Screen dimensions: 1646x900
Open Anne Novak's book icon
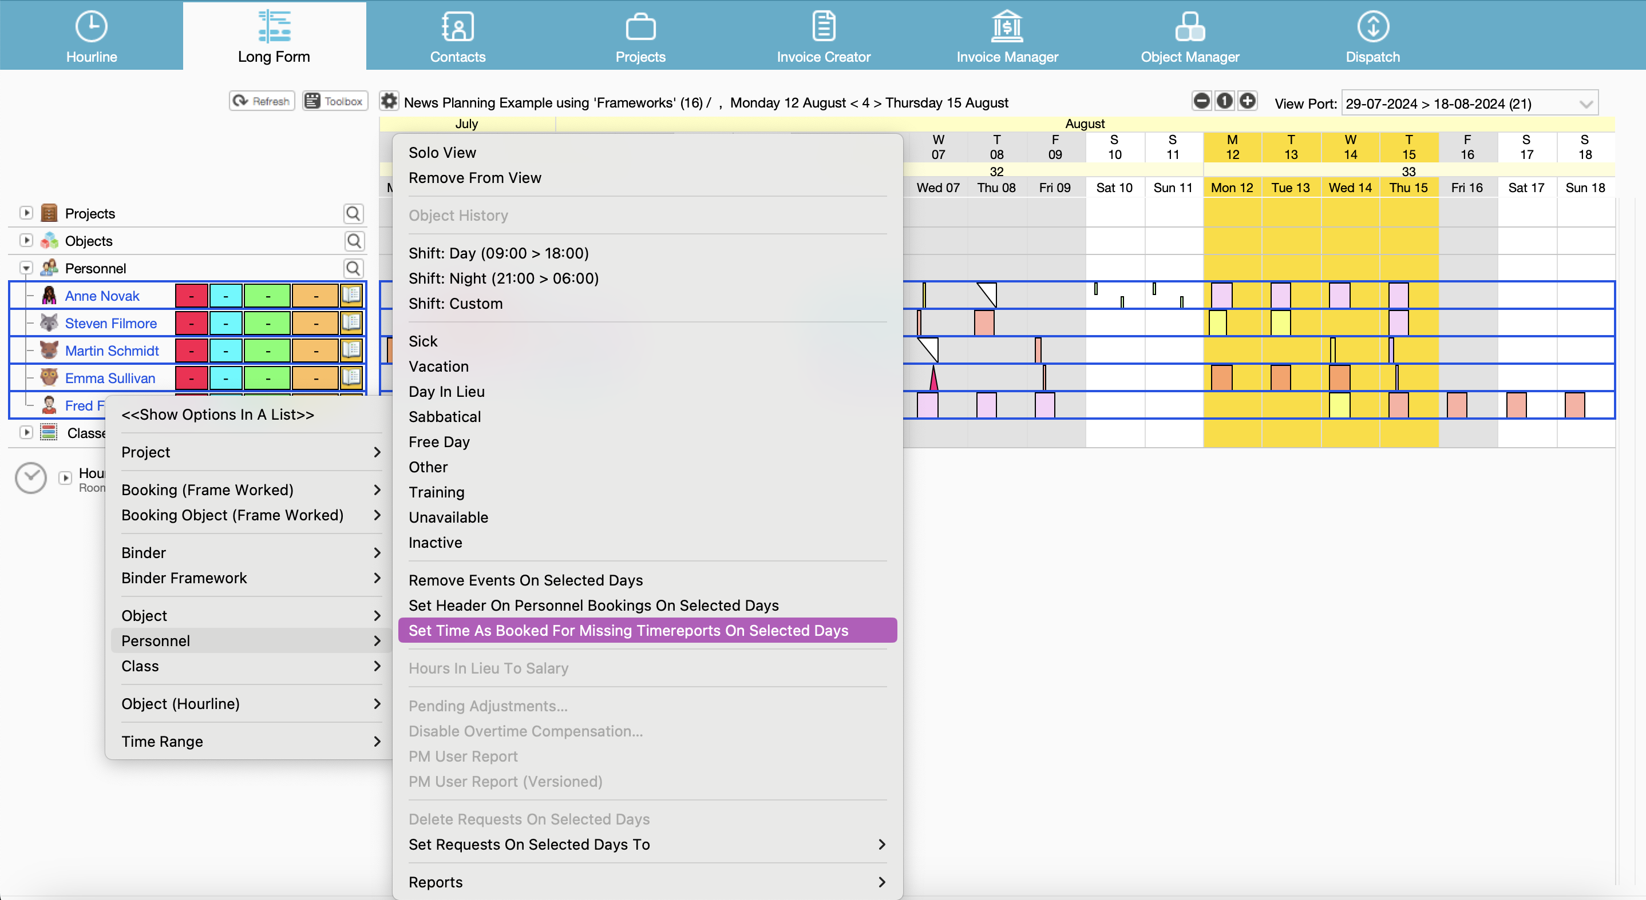(x=351, y=296)
